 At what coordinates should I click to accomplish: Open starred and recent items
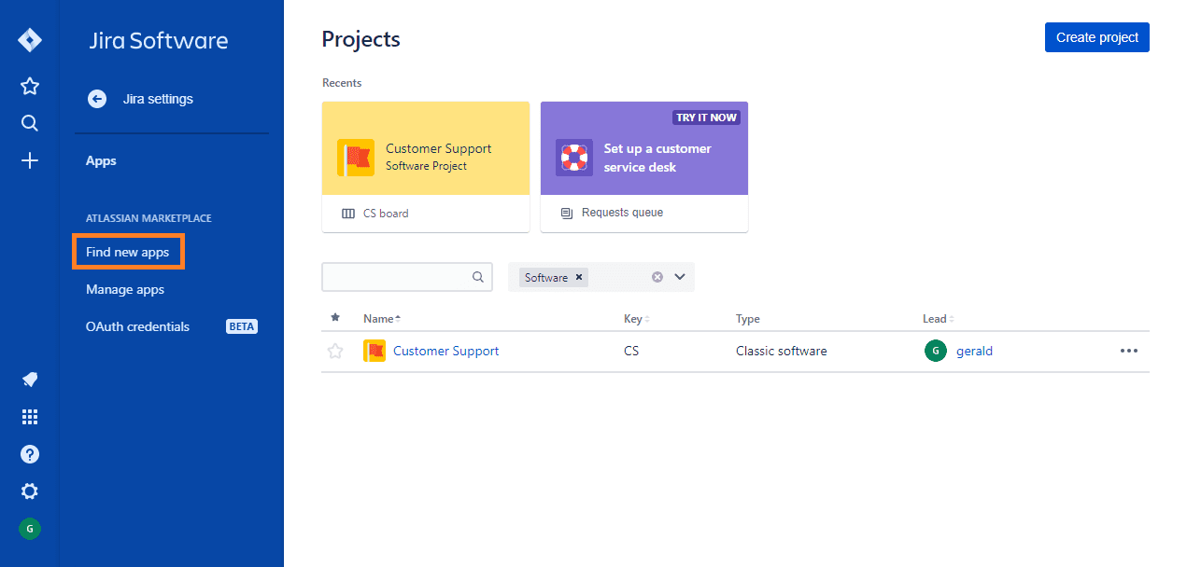(x=30, y=86)
